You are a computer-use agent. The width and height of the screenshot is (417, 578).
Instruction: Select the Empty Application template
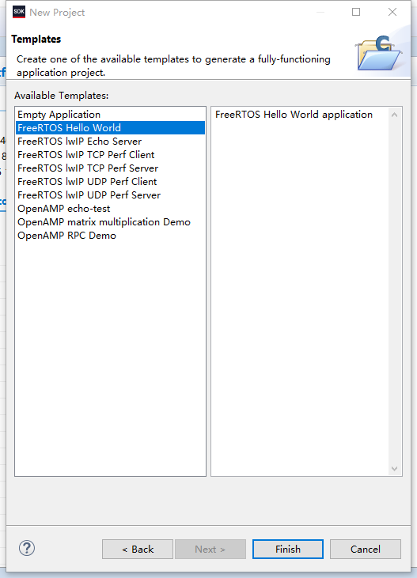click(110, 115)
